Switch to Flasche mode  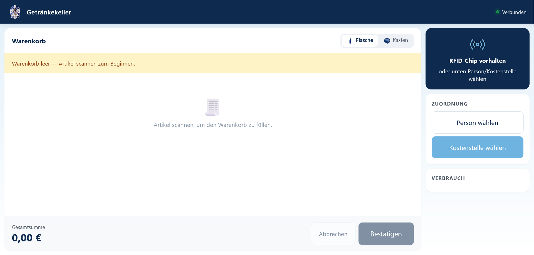(x=360, y=41)
